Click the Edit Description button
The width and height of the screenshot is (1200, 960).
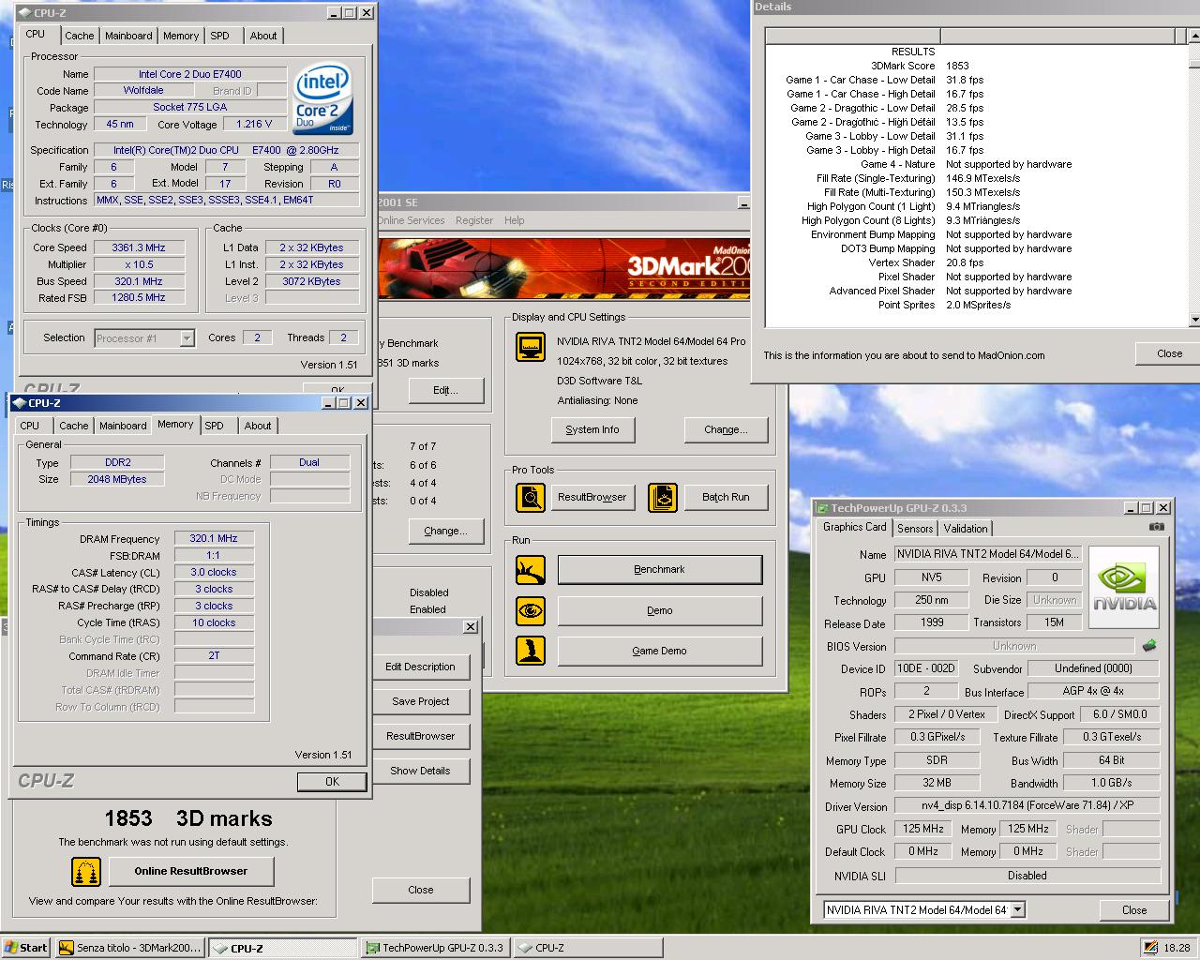point(420,667)
